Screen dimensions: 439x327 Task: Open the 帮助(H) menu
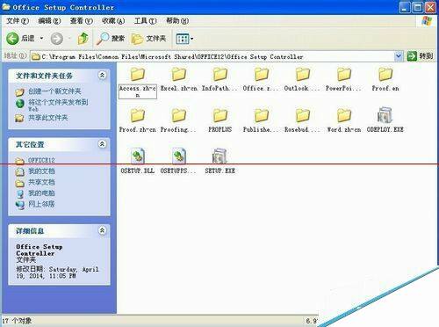coord(177,21)
